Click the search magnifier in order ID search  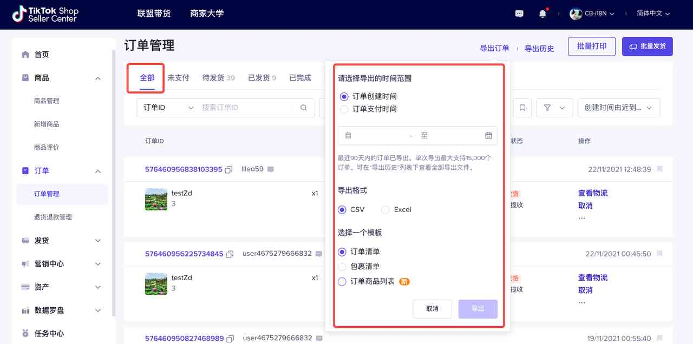[x=304, y=108]
